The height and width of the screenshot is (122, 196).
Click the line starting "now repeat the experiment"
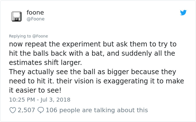pyautogui.click(x=93, y=44)
